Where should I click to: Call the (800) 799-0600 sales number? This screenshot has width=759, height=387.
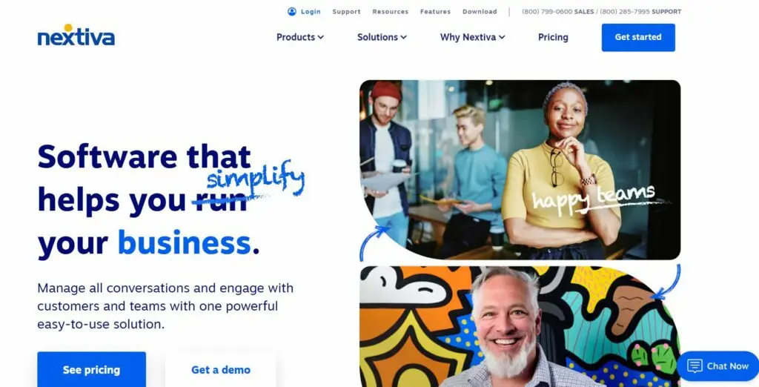click(x=547, y=12)
